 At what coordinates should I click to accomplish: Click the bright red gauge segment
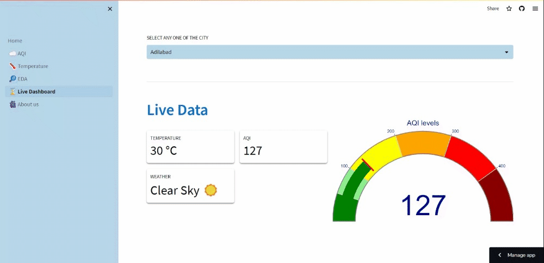pyautogui.click(x=470, y=156)
